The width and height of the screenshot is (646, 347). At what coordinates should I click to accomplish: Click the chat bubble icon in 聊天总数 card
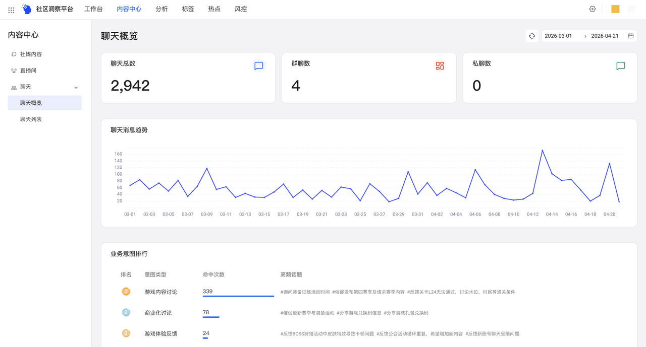pyautogui.click(x=259, y=66)
